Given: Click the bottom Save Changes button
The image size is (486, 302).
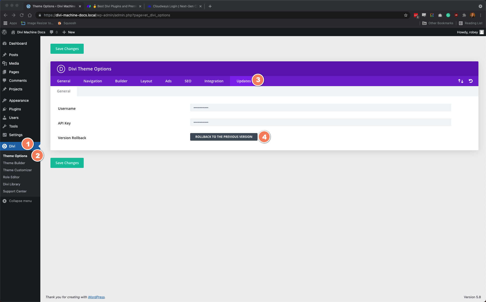Looking at the screenshot, I should click(x=67, y=163).
